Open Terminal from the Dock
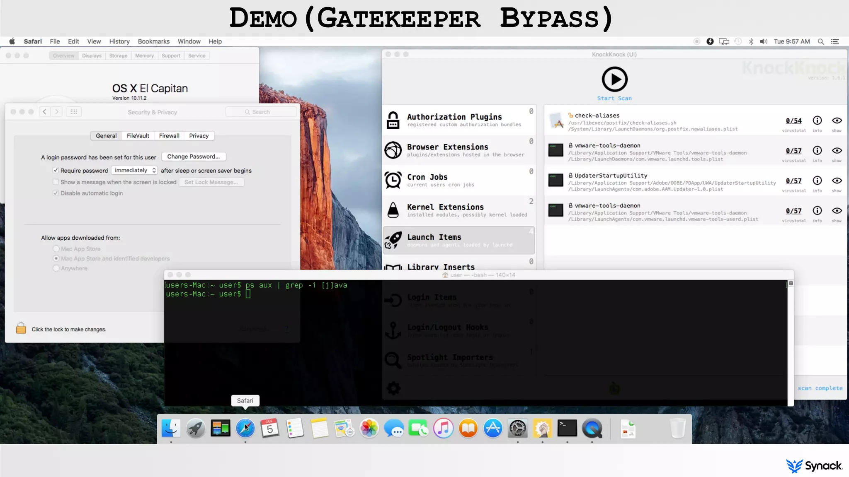Viewport: 849px width, 477px height. (x=567, y=428)
